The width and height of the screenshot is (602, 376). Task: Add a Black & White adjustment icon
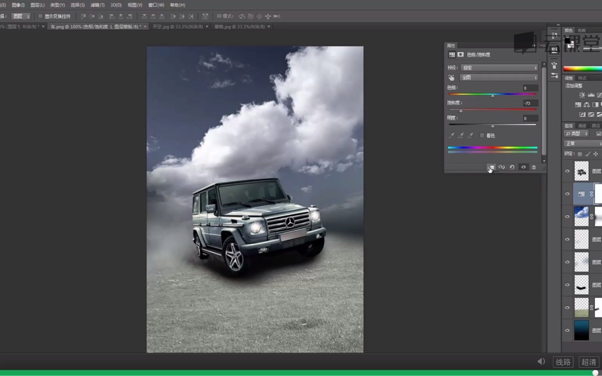(x=595, y=105)
